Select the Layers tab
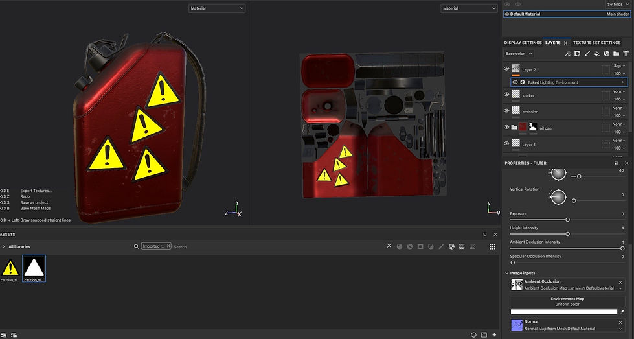The height and width of the screenshot is (339, 634). click(553, 43)
